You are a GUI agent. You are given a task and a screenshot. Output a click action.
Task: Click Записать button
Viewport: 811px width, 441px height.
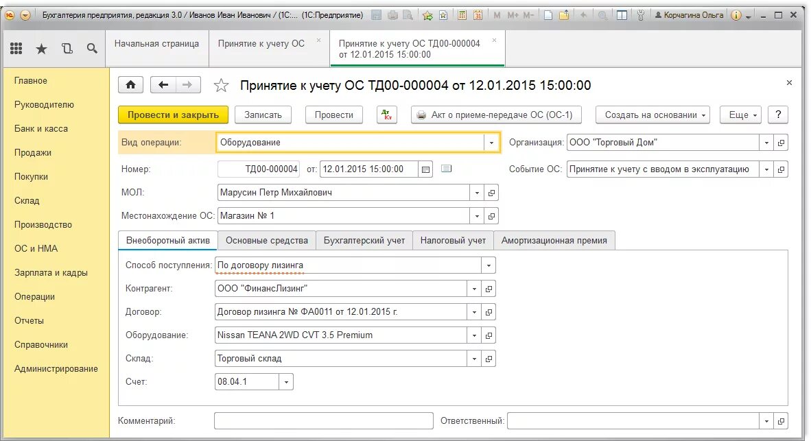(263, 115)
